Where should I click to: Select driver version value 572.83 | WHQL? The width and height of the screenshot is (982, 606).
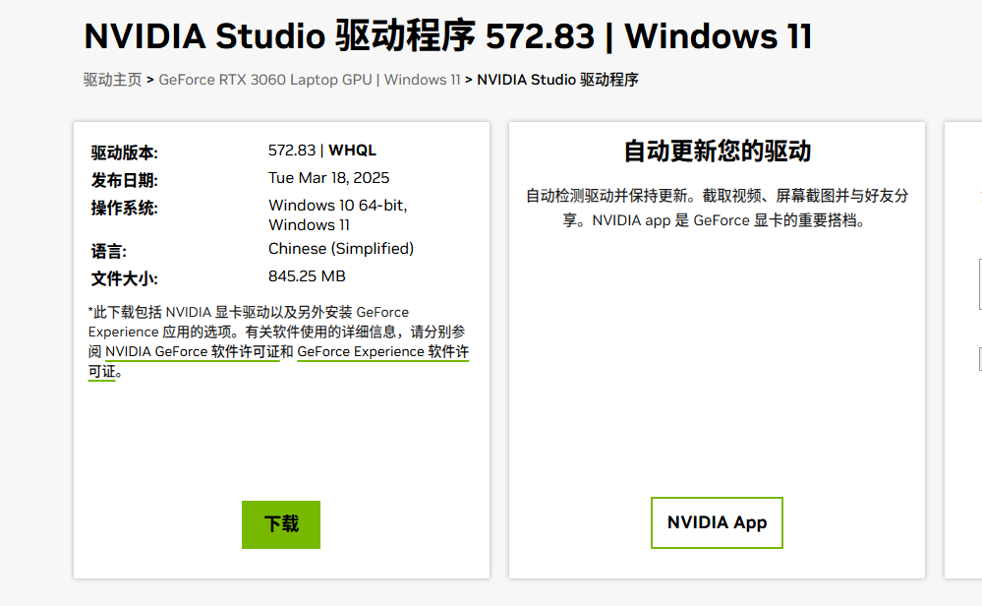point(321,151)
